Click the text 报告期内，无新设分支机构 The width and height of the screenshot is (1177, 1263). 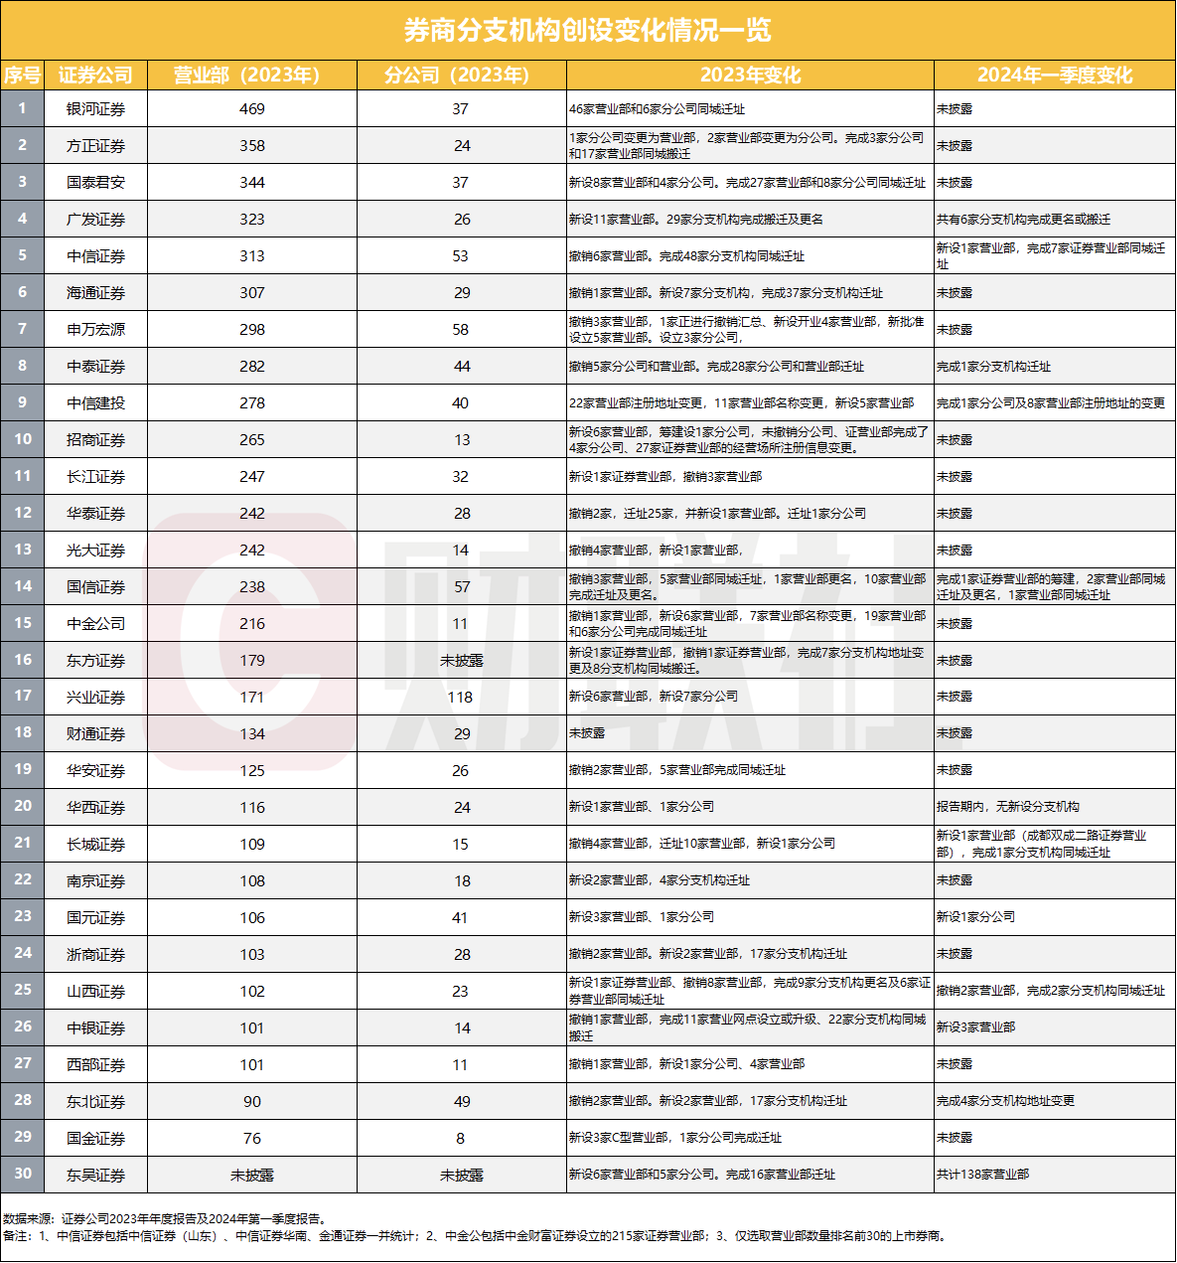pos(1007,807)
